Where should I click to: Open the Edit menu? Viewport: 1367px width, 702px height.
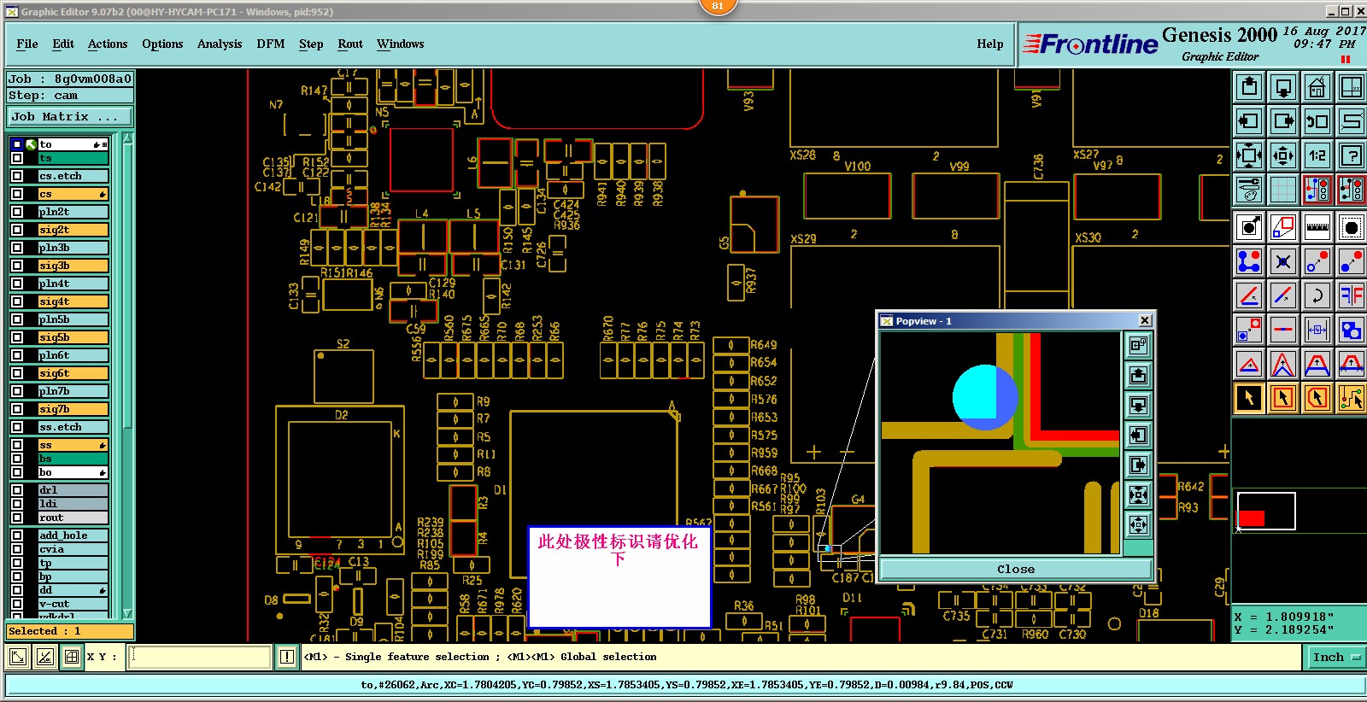pos(63,44)
